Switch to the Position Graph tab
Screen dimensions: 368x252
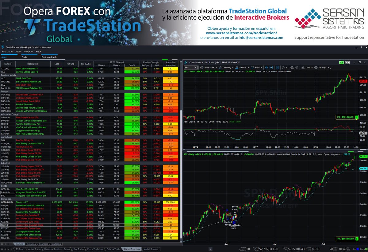point(49,57)
